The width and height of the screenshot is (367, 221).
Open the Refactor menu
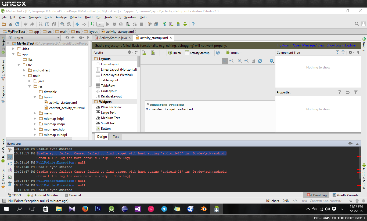coord(76,17)
